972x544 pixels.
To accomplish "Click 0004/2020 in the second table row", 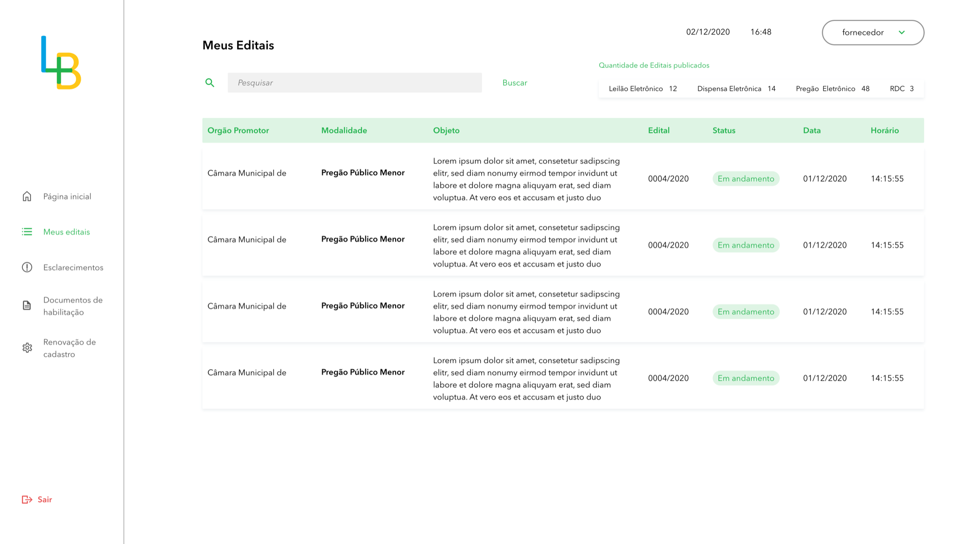I will (668, 245).
